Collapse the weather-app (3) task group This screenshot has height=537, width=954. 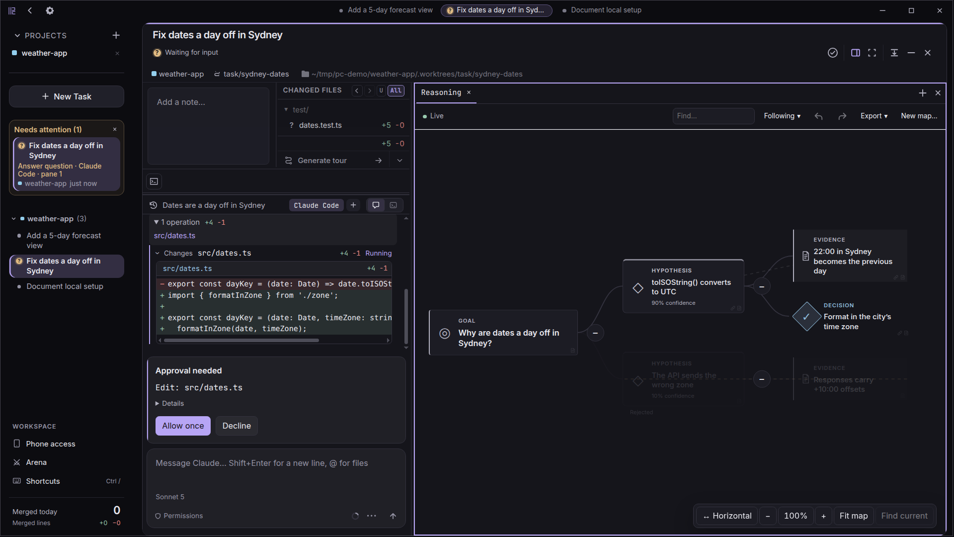click(x=14, y=219)
